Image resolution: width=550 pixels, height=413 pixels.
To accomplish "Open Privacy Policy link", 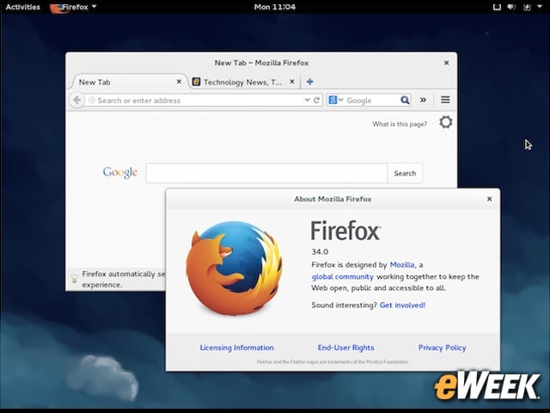I will coord(442,348).
